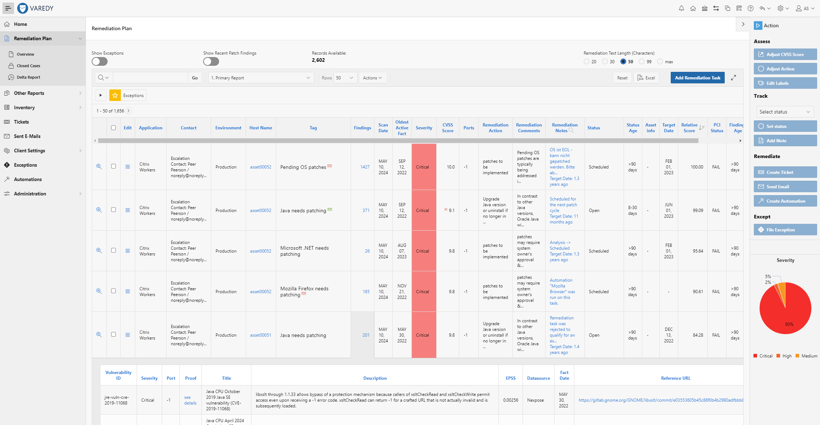This screenshot has height=425, width=820.
Task: Click the High legend color swatch
Action: tap(778, 356)
